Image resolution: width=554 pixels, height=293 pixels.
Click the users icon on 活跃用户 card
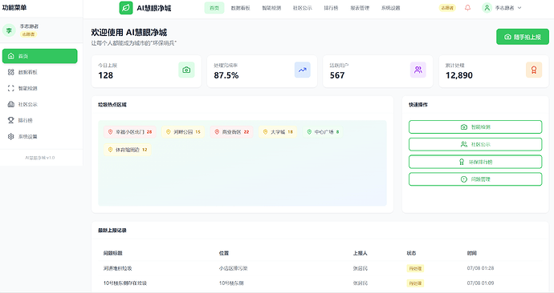pyautogui.click(x=418, y=70)
